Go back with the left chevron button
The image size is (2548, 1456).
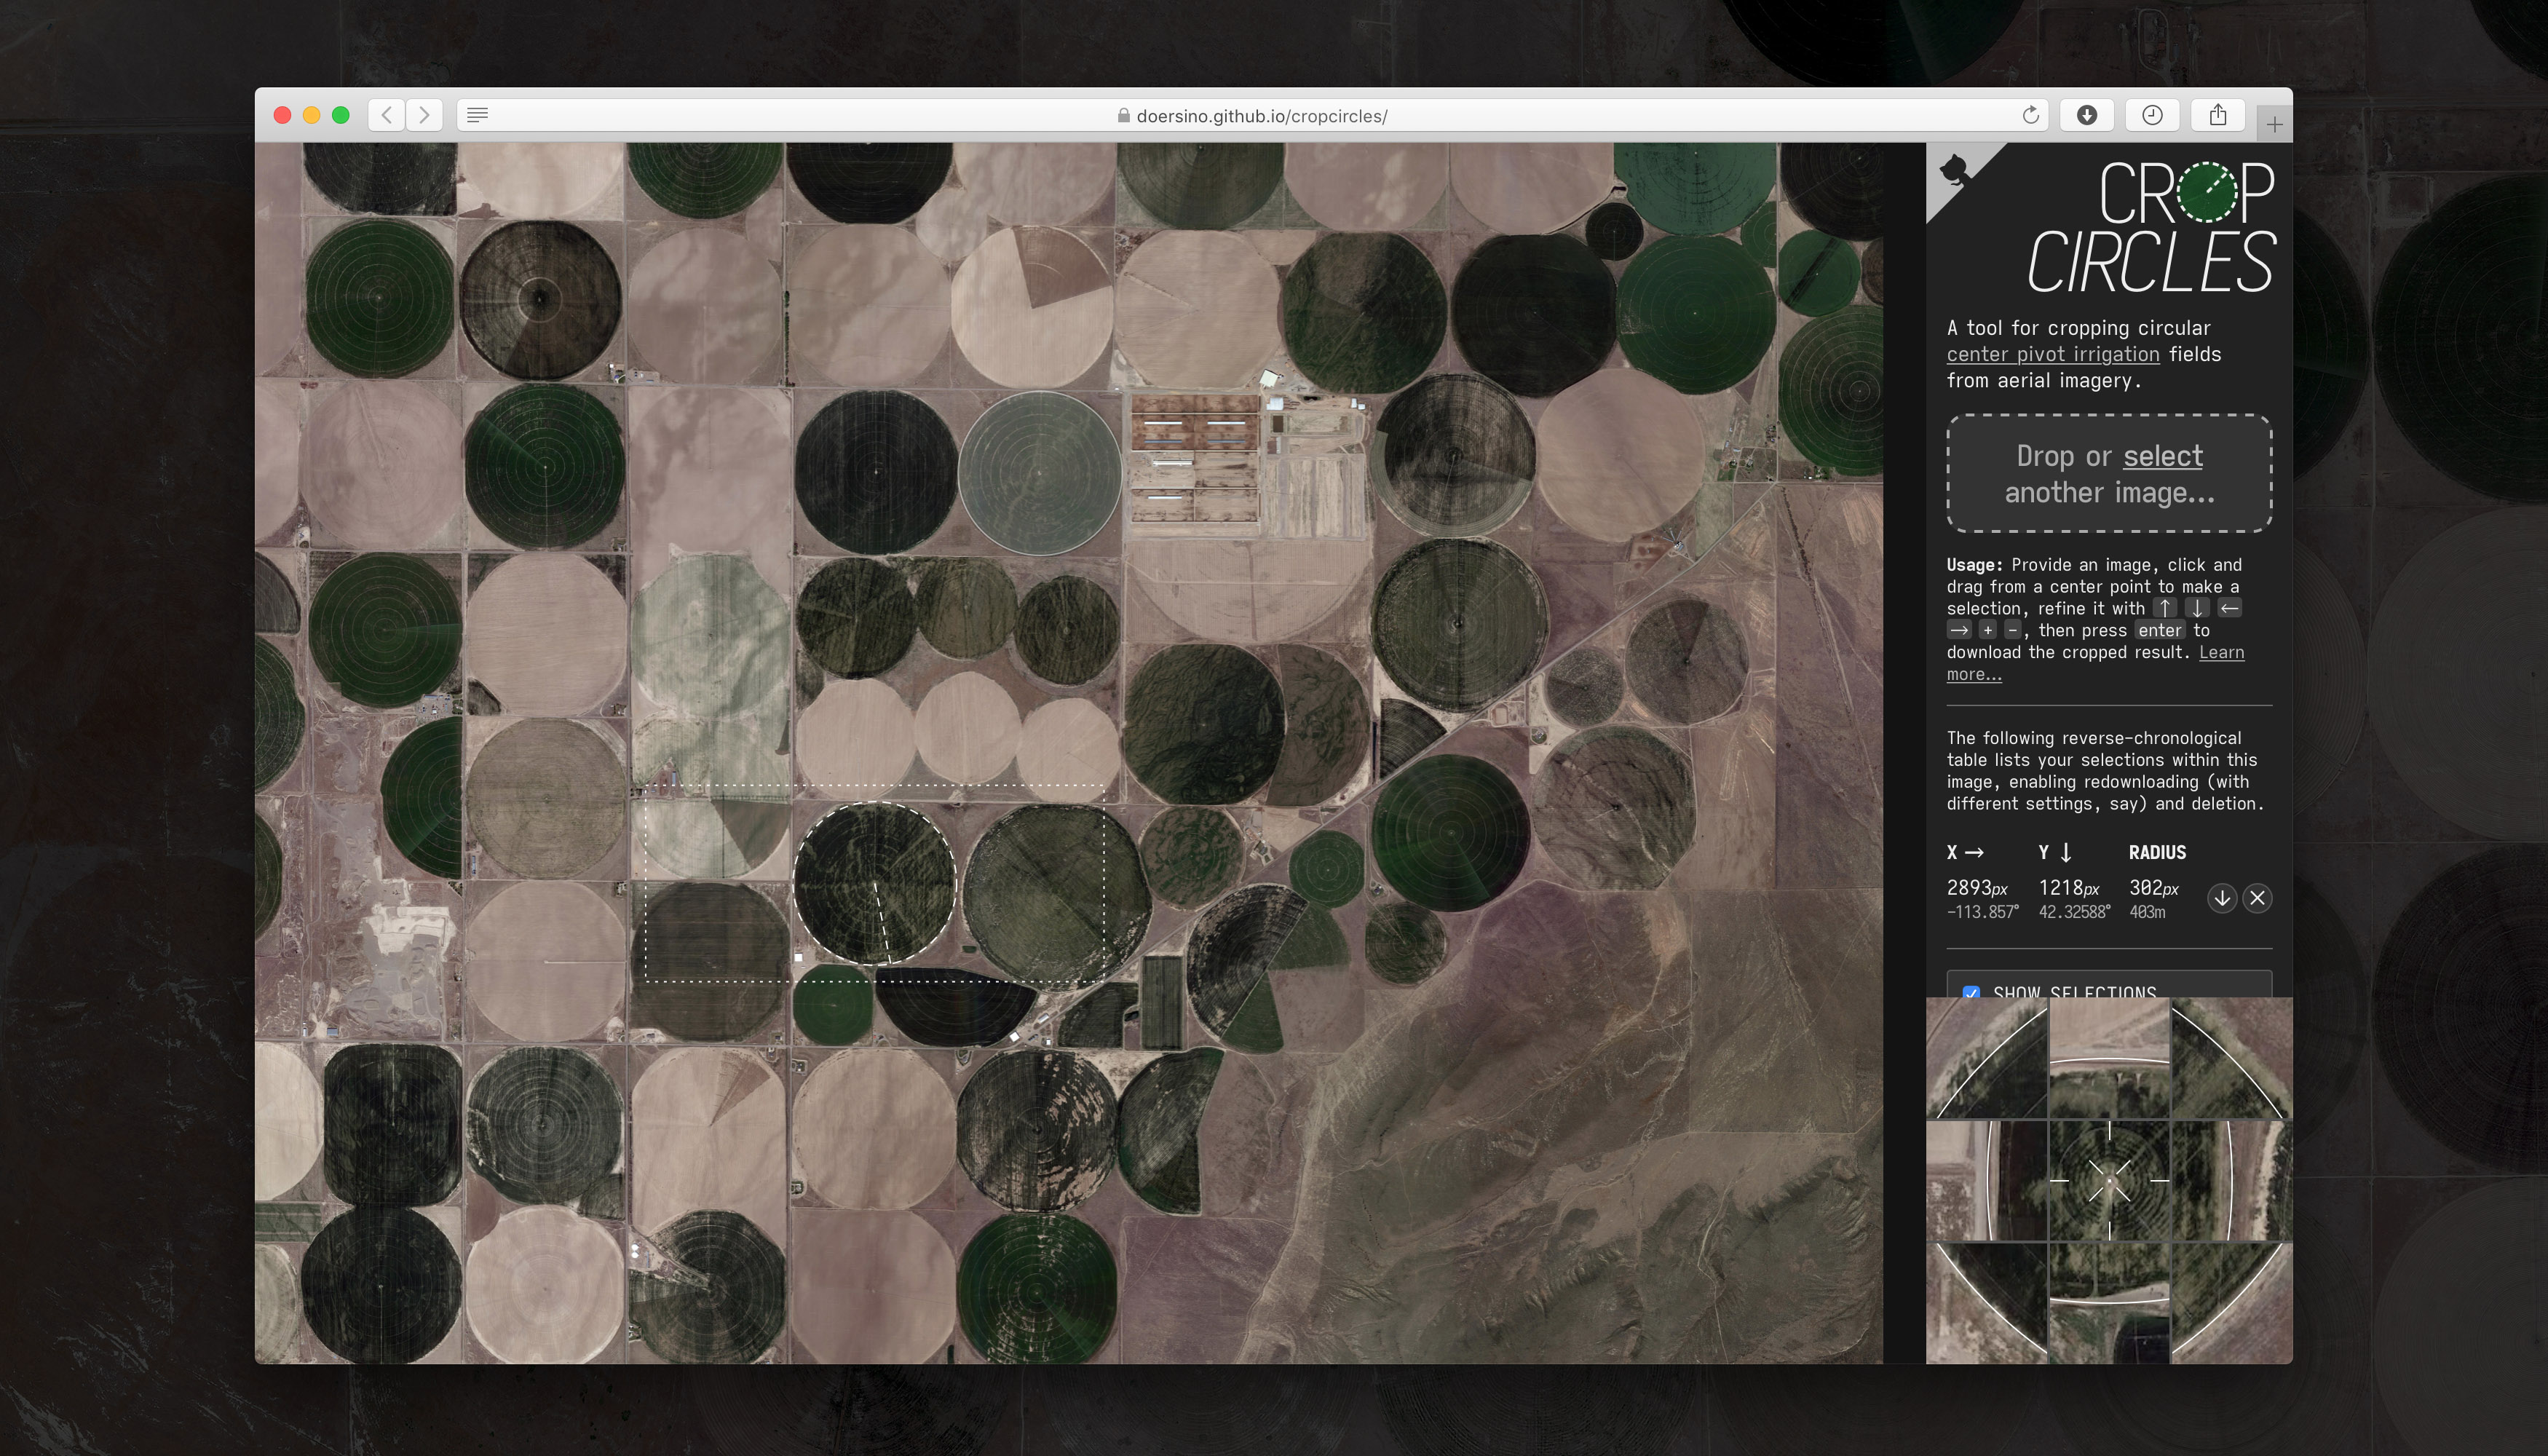point(386,115)
